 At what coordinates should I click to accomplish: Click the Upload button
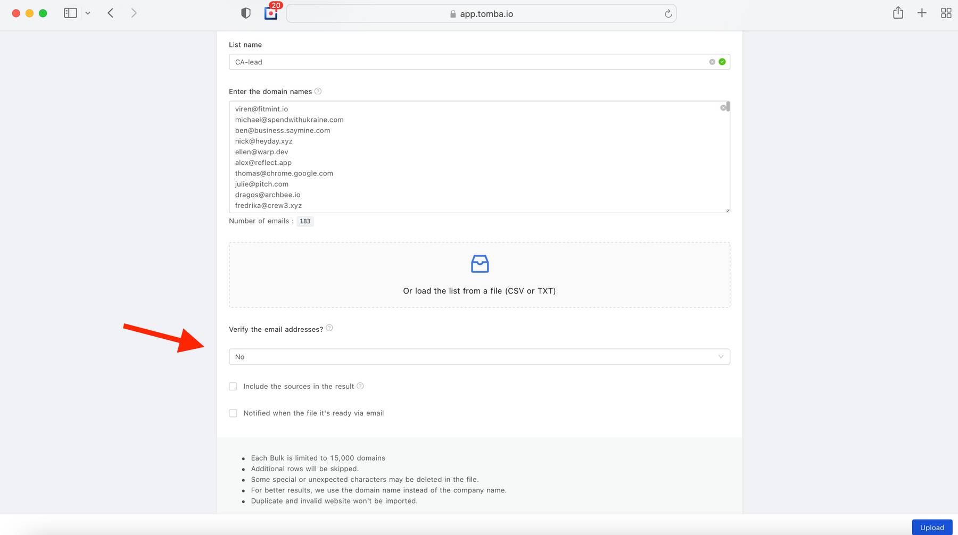point(932,527)
